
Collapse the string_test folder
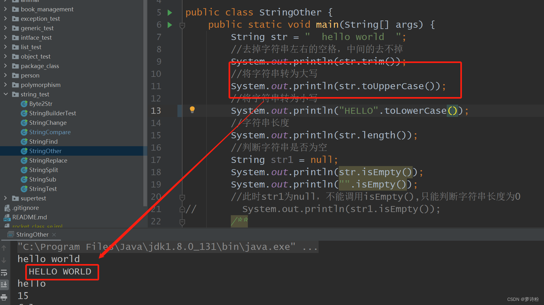pyautogui.click(x=5, y=94)
